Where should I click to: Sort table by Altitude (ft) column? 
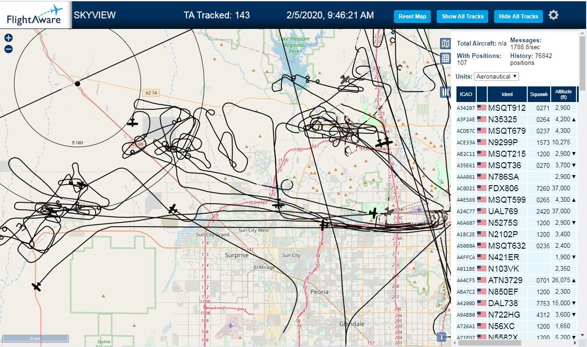point(564,94)
